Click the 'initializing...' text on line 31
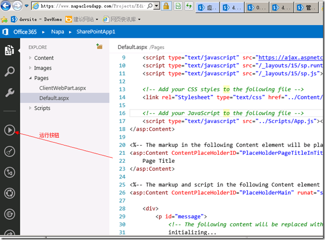The height and width of the screenshot is (240, 325). (x=192, y=232)
